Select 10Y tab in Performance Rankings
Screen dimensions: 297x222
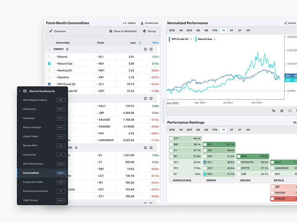point(248,130)
